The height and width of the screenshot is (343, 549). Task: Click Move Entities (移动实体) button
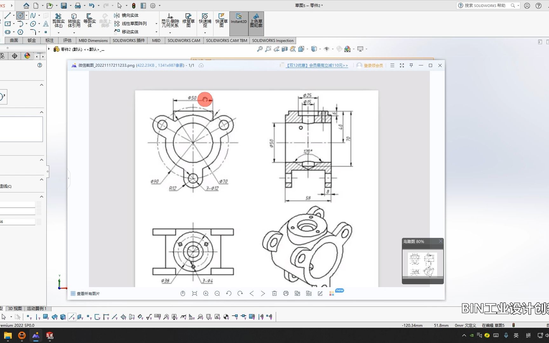[x=126, y=32]
